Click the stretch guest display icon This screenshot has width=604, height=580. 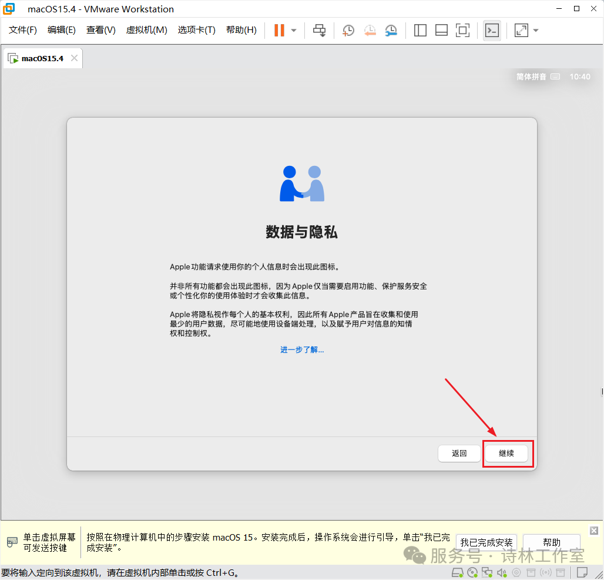521,30
